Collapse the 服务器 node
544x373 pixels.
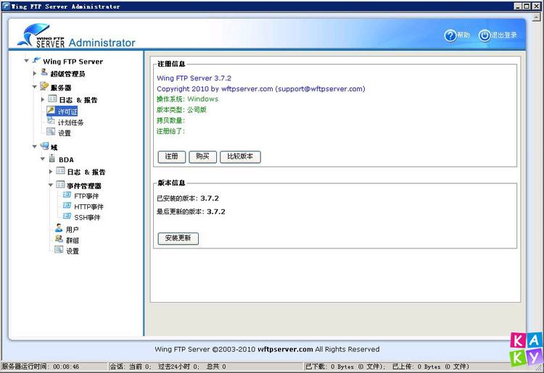pos(34,87)
